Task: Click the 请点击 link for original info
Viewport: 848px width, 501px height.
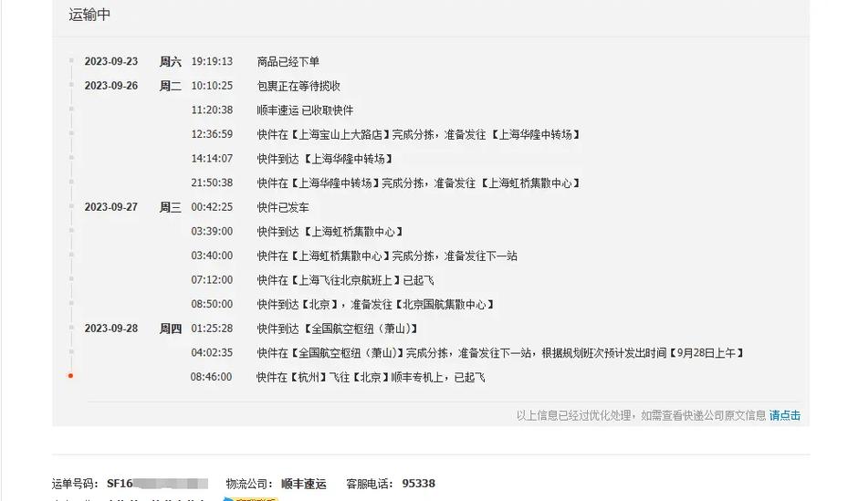Action: [x=784, y=415]
